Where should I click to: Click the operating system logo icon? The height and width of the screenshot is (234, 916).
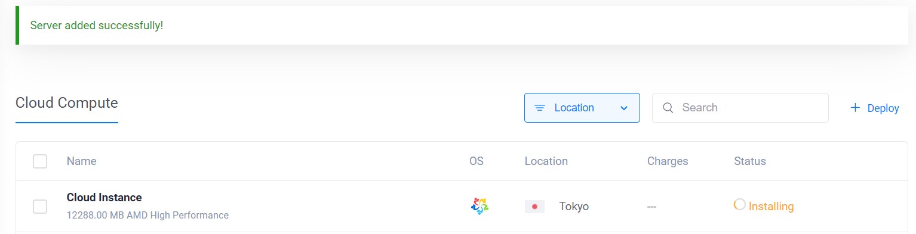pyautogui.click(x=479, y=206)
